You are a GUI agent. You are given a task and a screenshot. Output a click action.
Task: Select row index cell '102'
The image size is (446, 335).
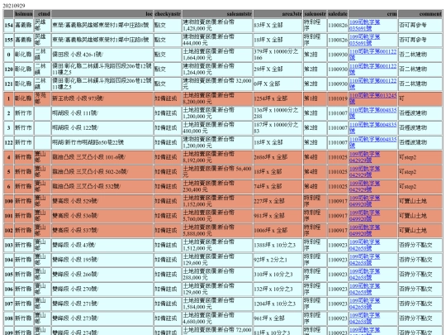coord(8,231)
